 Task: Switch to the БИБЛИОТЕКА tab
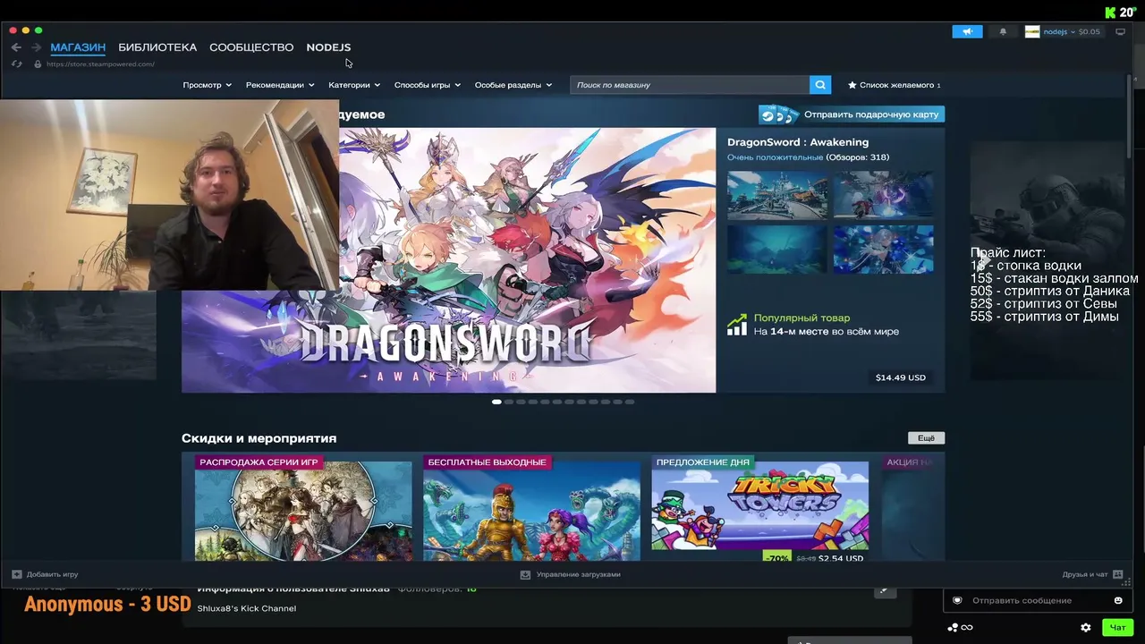click(x=157, y=47)
